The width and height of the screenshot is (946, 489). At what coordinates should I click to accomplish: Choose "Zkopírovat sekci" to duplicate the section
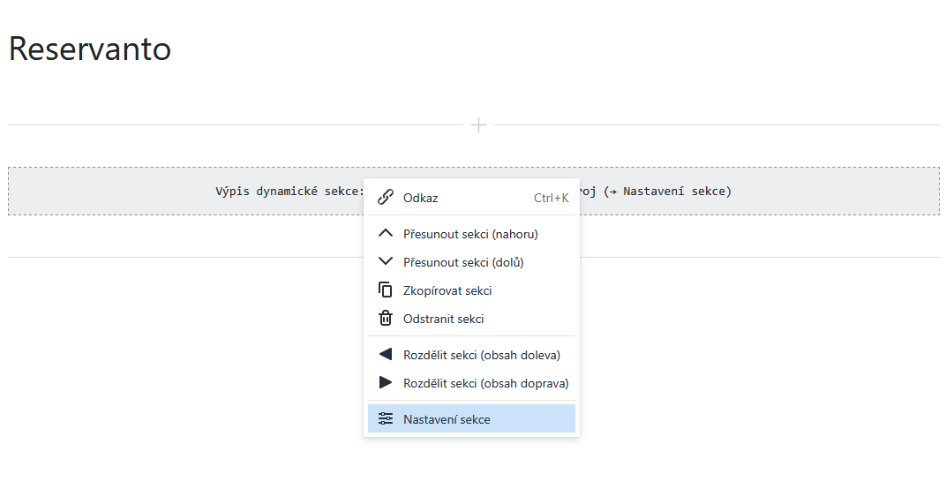[x=447, y=290]
